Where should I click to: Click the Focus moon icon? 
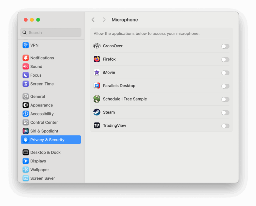[26, 75]
